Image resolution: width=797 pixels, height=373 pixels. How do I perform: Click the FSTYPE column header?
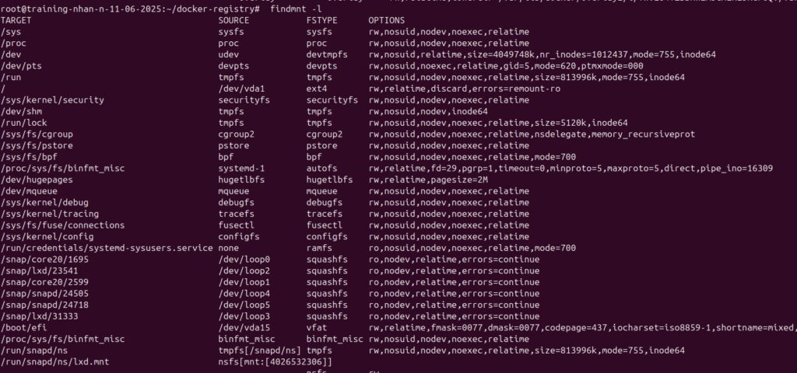pos(322,19)
